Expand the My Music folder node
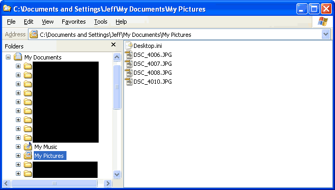Screen dimensions: 335x190 pos(18,147)
